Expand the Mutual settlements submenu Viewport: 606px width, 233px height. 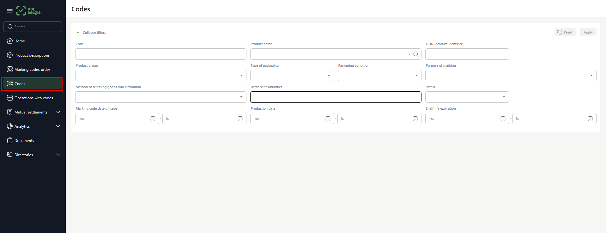58,112
